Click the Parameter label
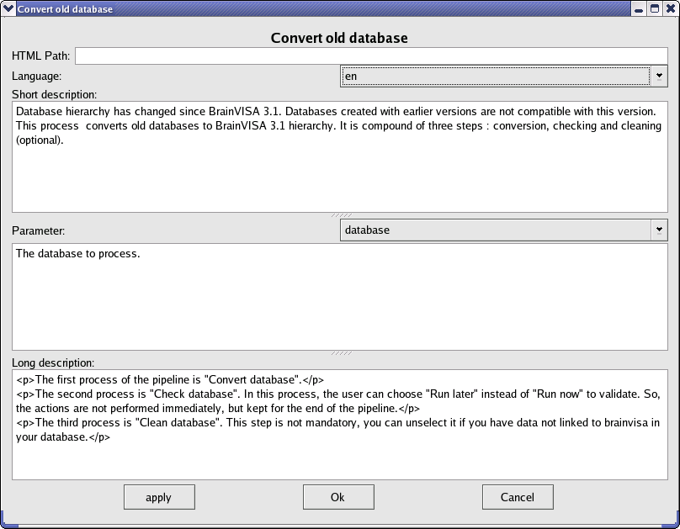Image resolution: width=680 pixels, height=529 pixels. [x=35, y=229]
